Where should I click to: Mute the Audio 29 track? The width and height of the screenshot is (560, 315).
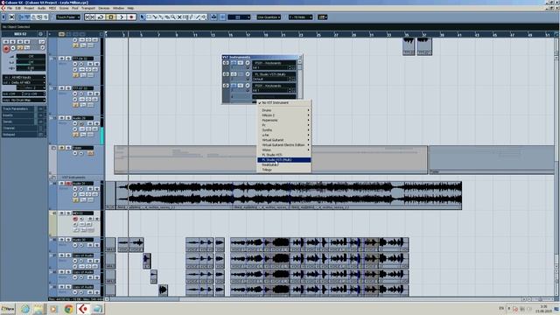point(62,118)
